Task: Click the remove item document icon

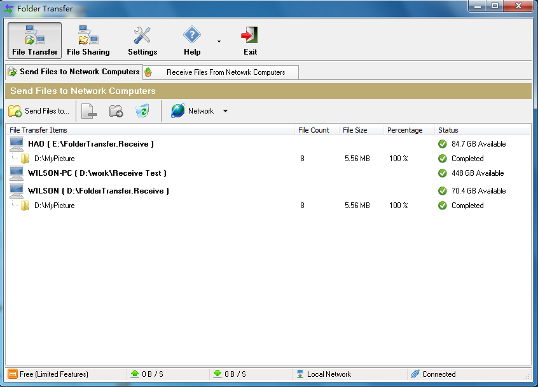Action: pyautogui.click(x=89, y=111)
